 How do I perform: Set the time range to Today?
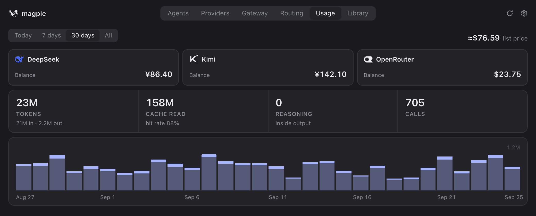click(23, 35)
